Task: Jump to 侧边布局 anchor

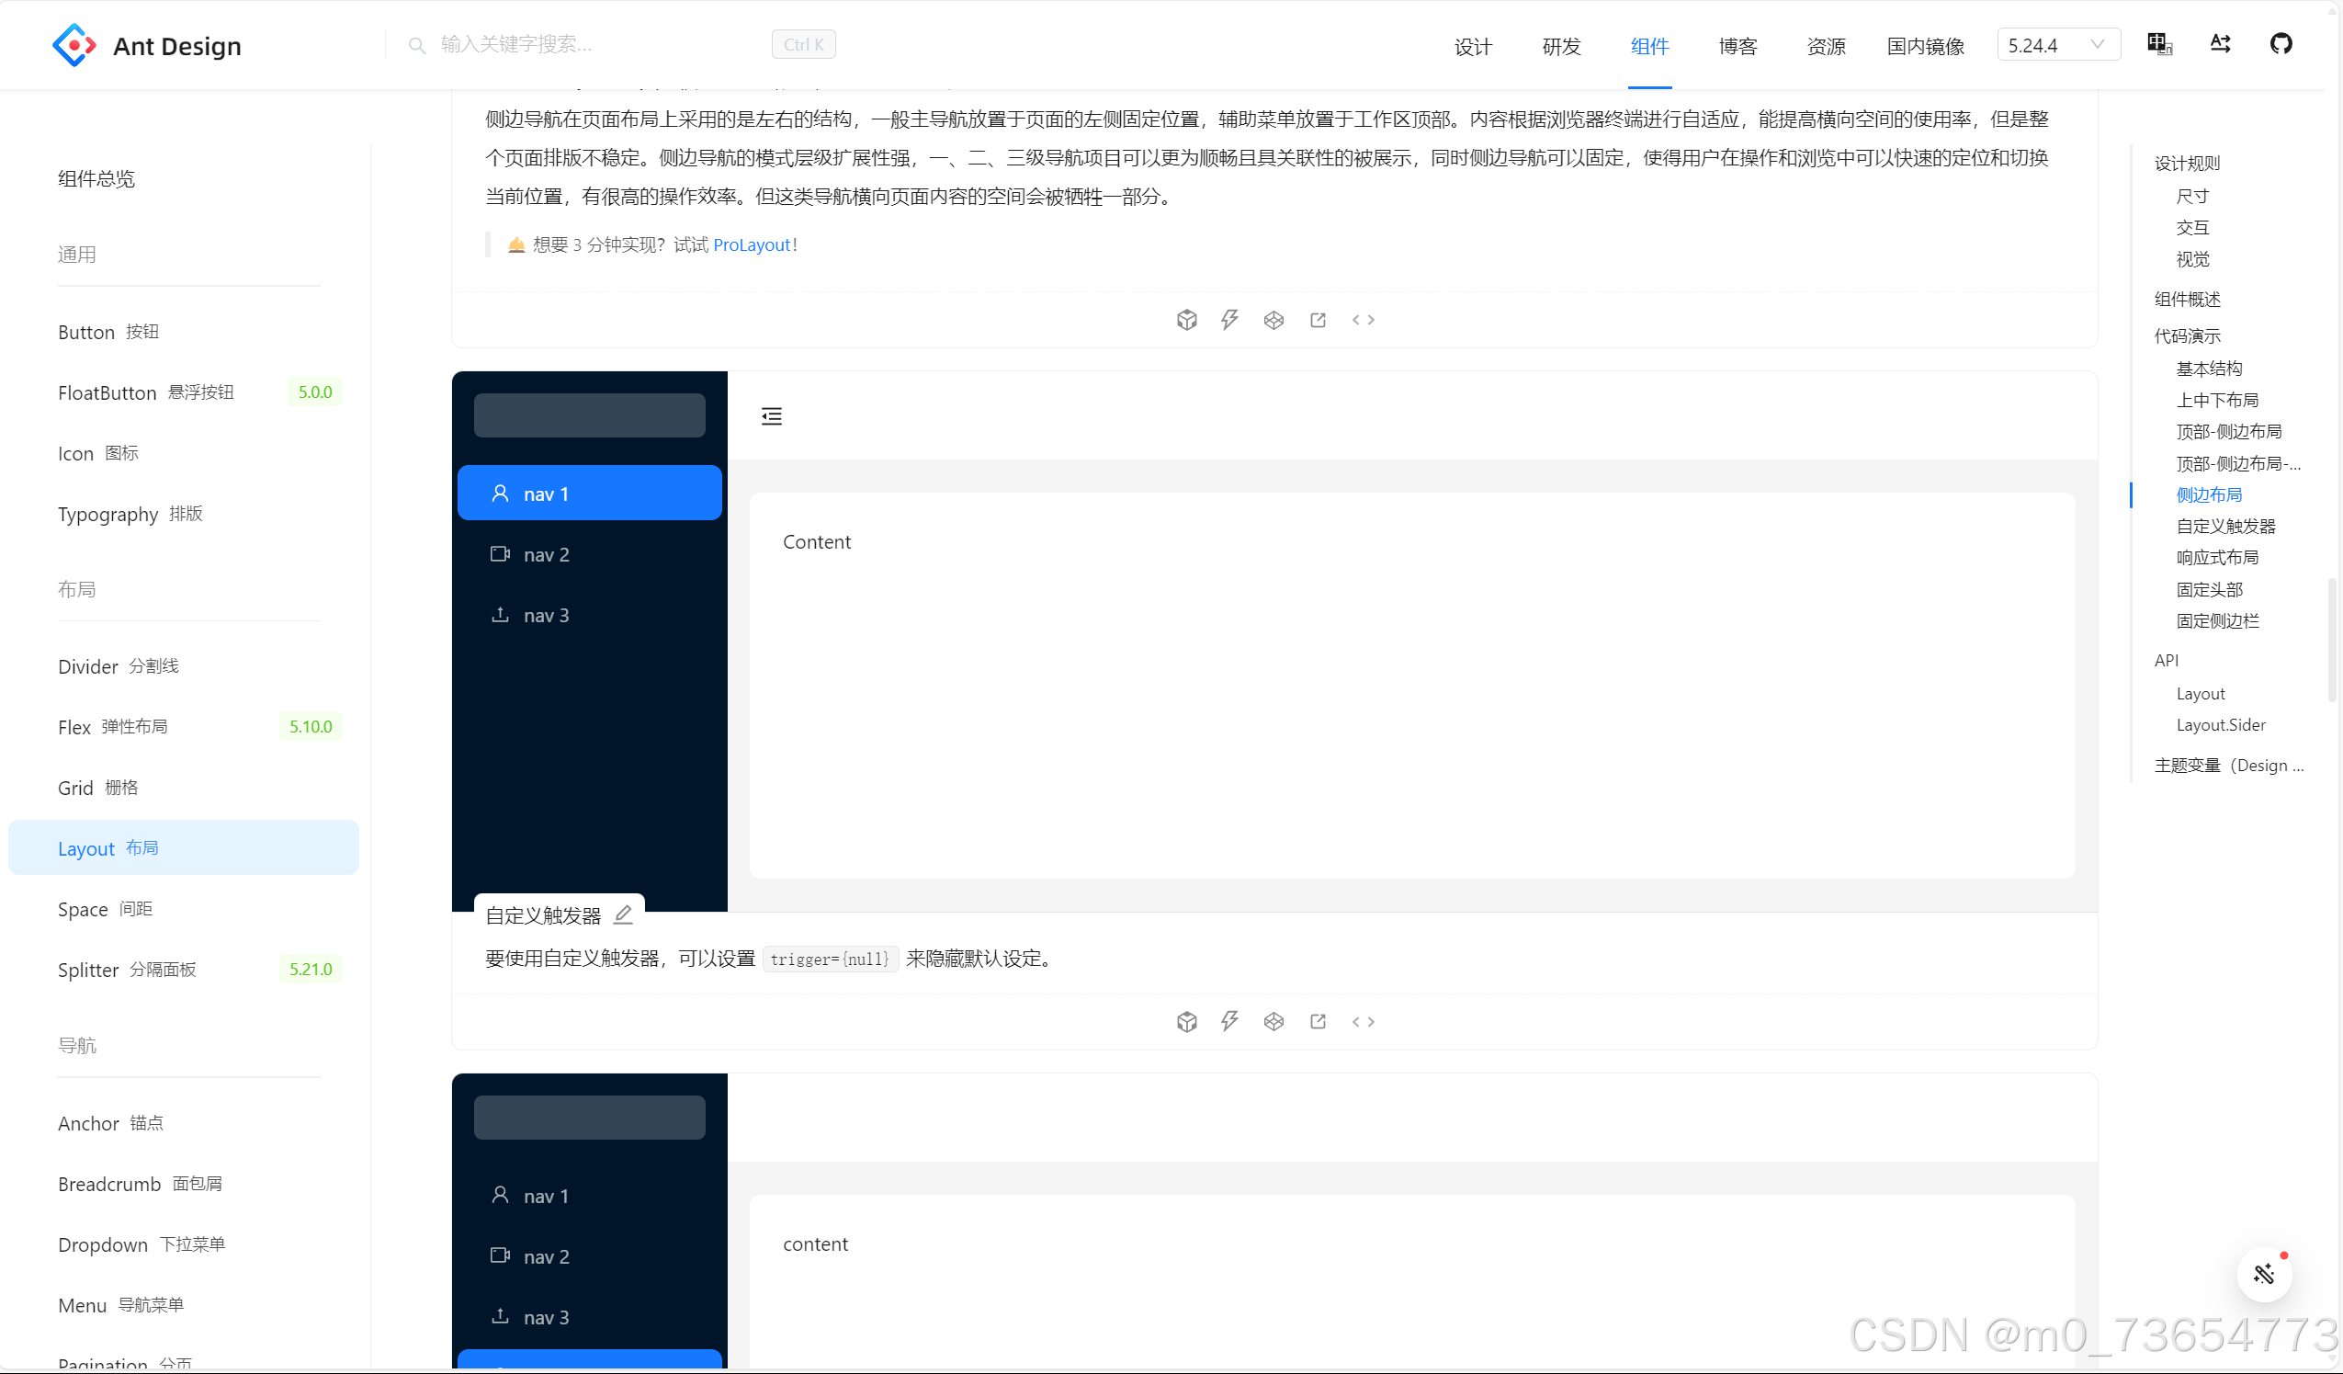Action: tap(2209, 494)
